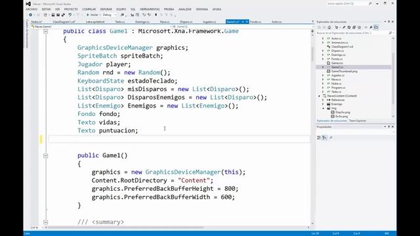Collapse the Game1() constructor code region

point(45,156)
